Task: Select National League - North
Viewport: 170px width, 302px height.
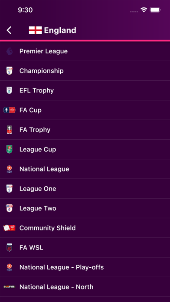Action: click(85, 287)
